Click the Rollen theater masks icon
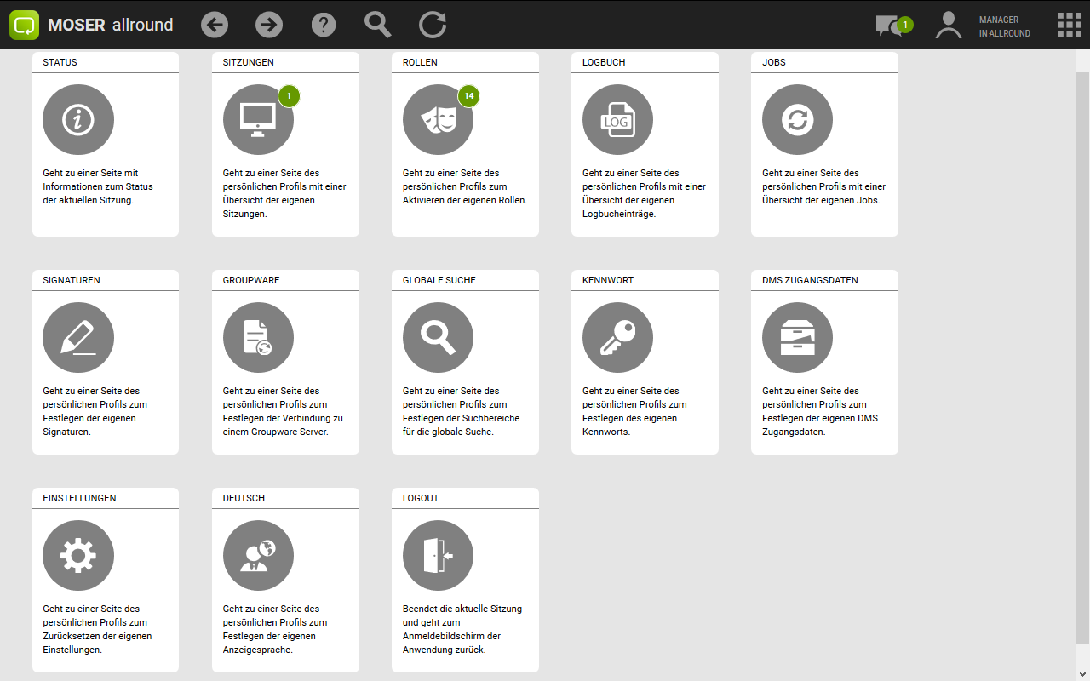This screenshot has width=1090, height=681. tap(438, 120)
